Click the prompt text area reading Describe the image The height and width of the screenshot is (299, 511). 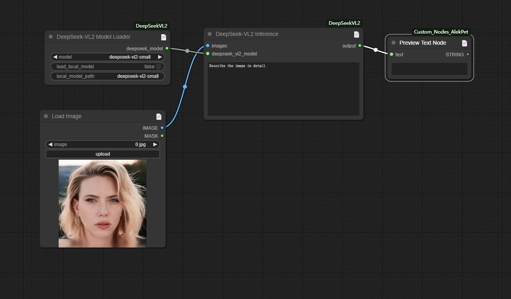click(x=283, y=89)
